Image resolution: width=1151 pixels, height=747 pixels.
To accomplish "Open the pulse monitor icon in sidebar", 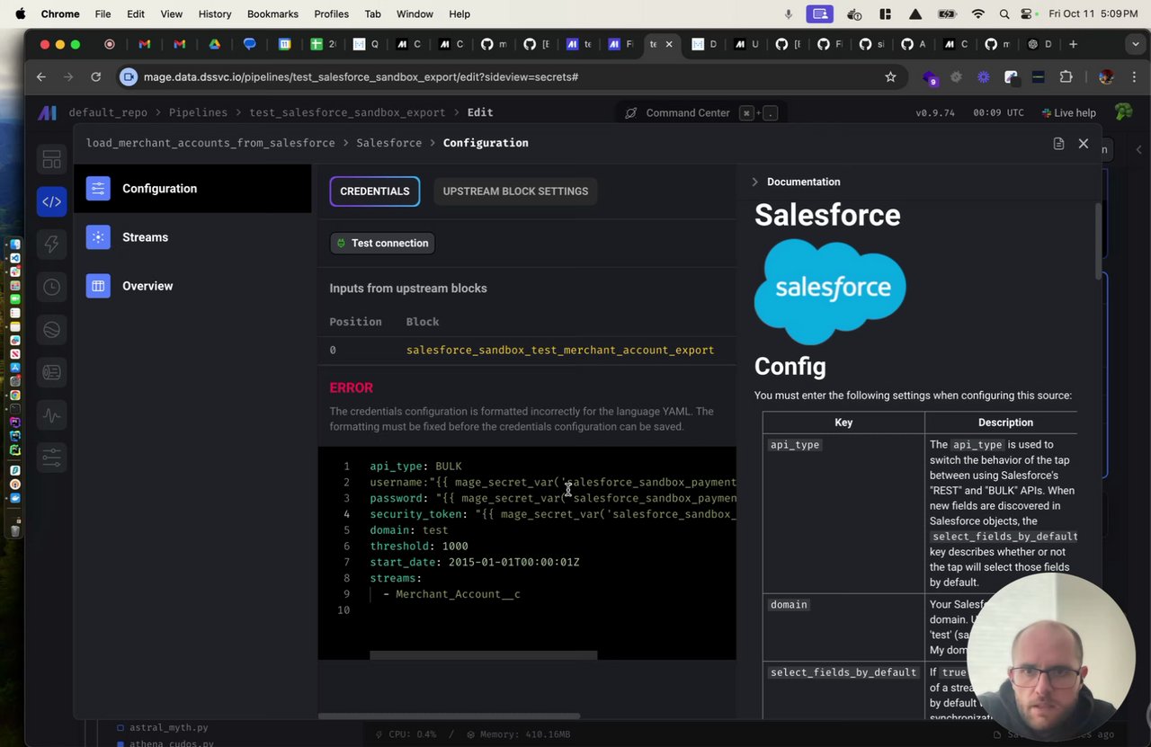I will coord(51,415).
